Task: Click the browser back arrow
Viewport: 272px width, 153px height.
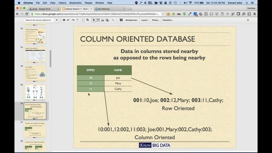Action: click(17, 14)
